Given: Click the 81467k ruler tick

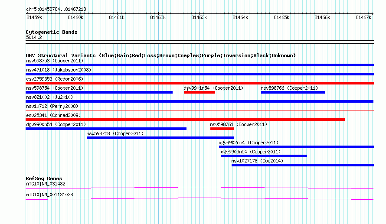Looking at the screenshot, I should tap(363, 17).
